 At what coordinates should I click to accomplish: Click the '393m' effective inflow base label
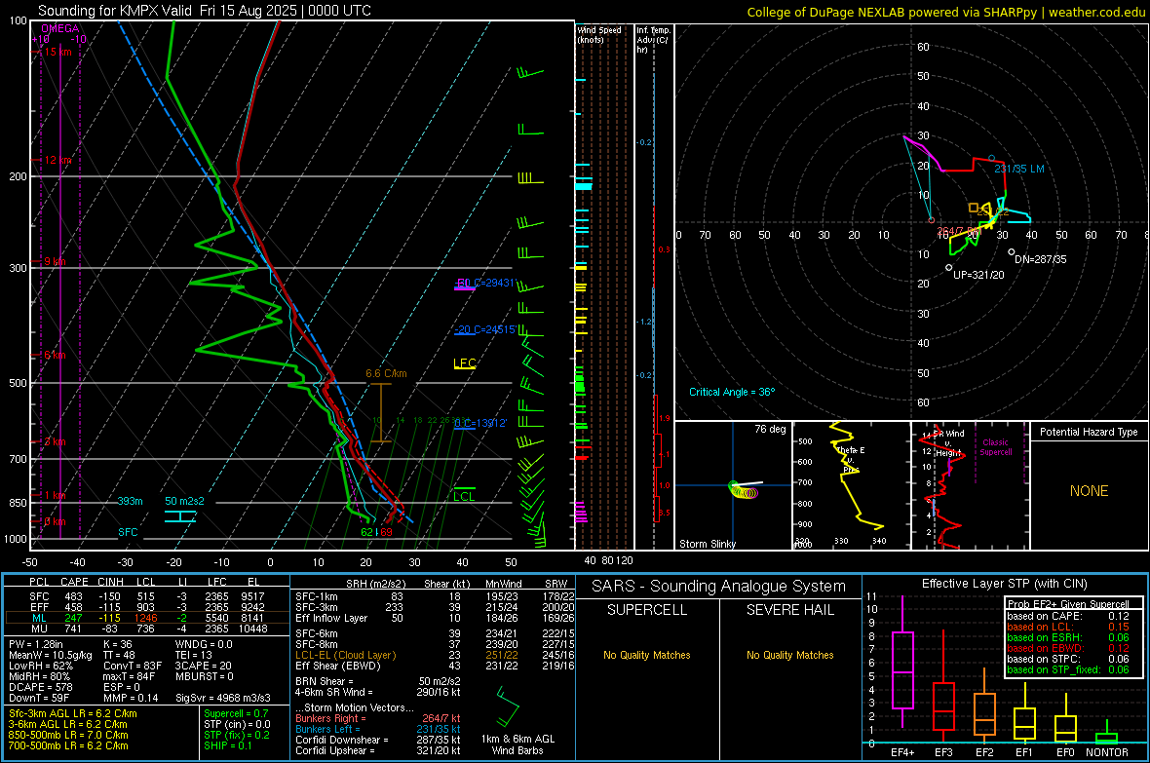(130, 501)
